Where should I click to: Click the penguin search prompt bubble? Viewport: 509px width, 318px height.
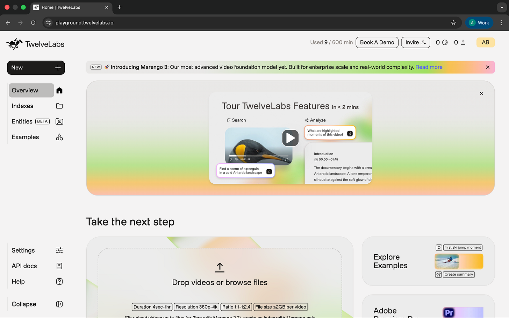coord(245,171)
